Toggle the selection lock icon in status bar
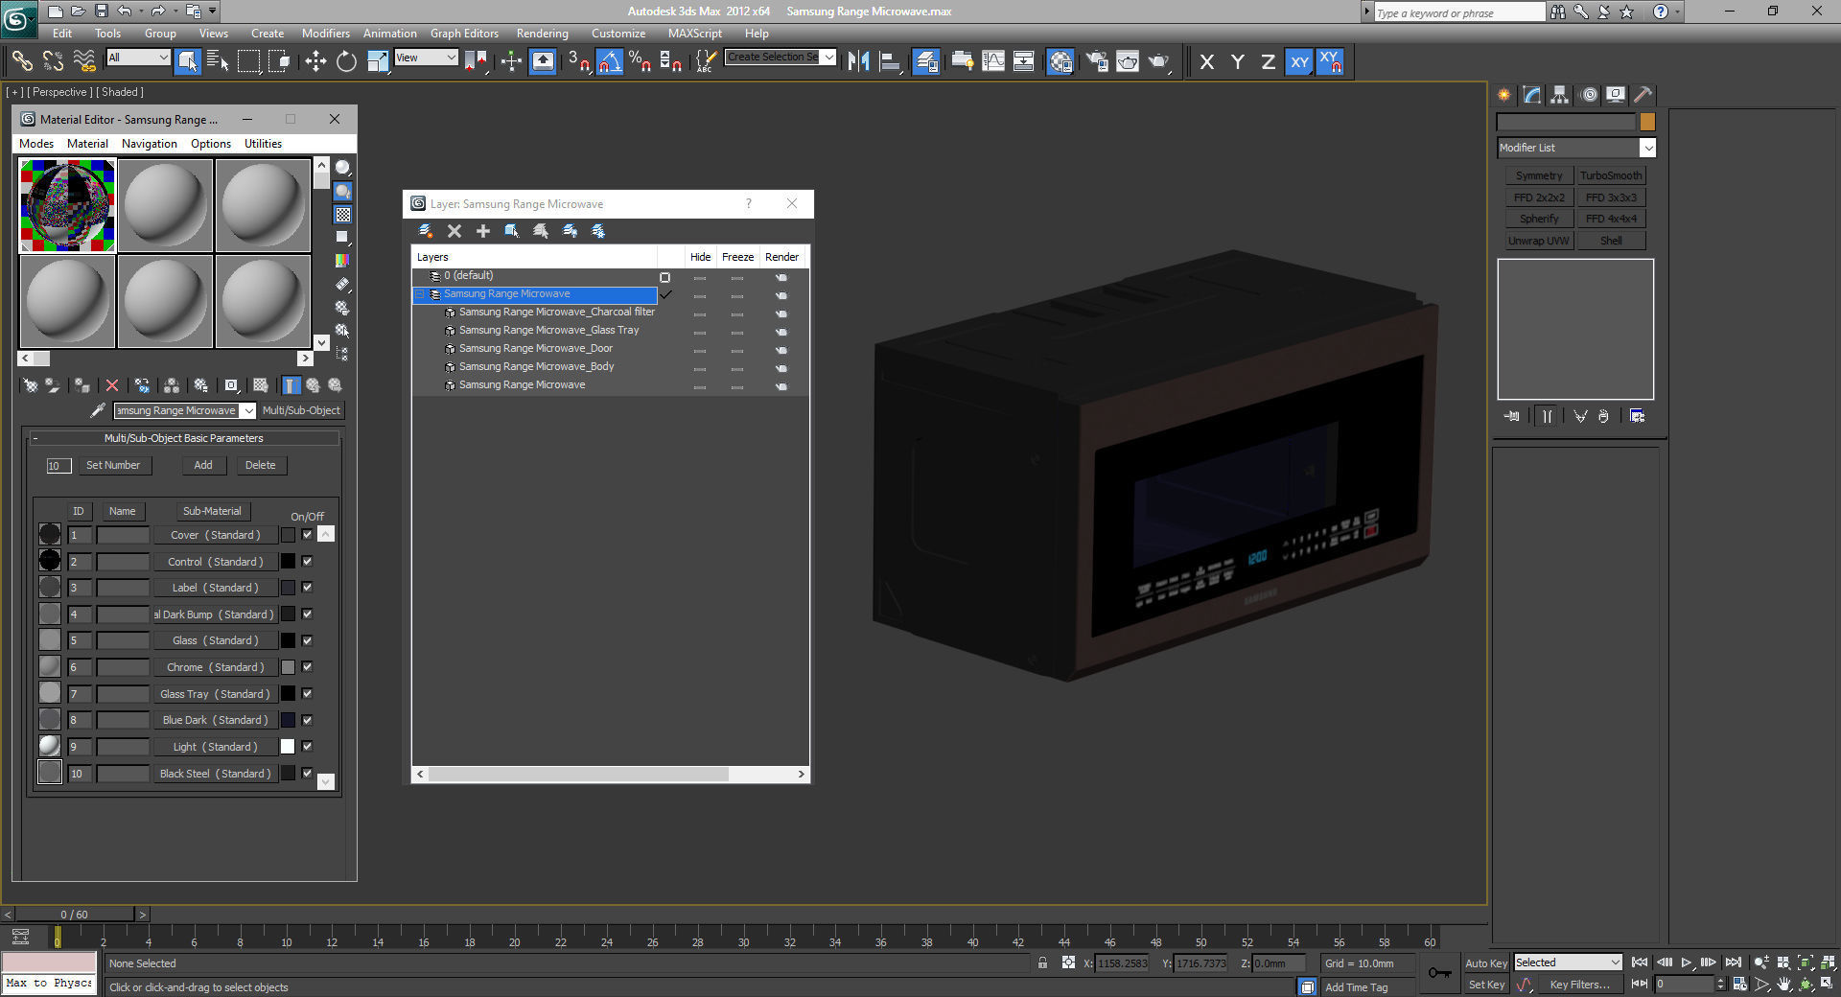Viewport: 1841px width, 997px height. [1042, 962]
